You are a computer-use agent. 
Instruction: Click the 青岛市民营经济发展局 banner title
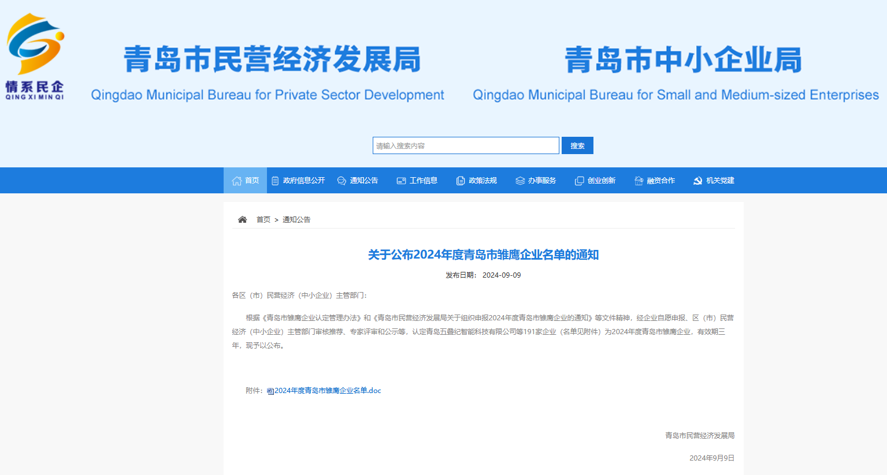(x=272, y=59)
